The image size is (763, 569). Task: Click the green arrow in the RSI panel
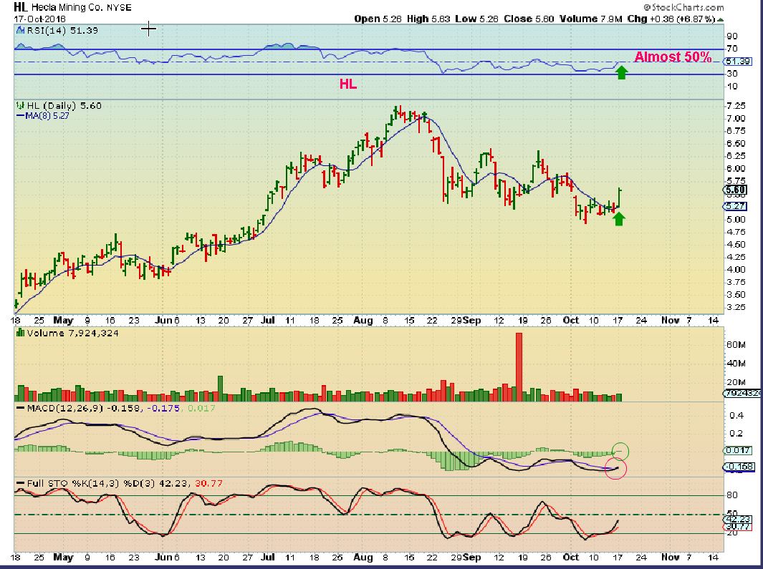coord(622,72)
